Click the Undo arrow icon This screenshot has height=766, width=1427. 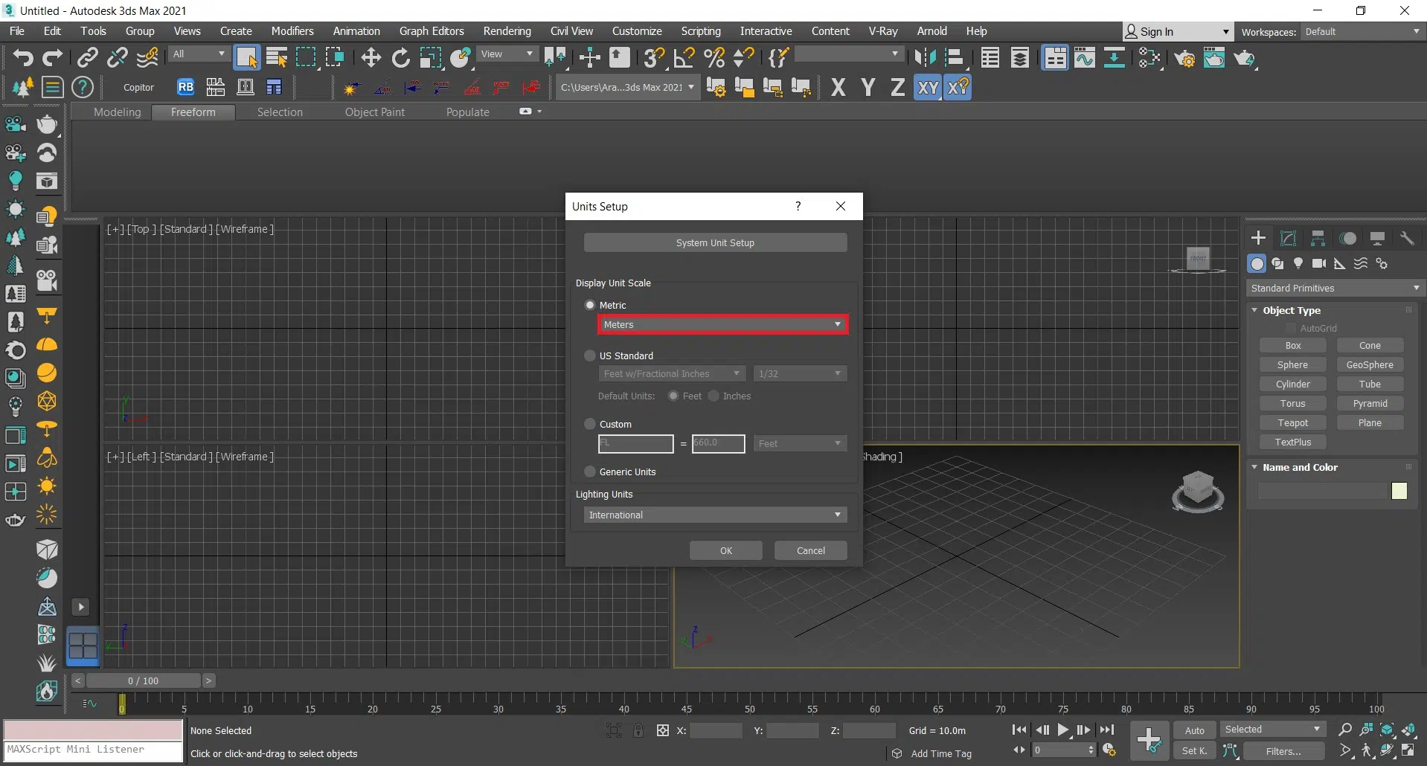click(22, 57)
